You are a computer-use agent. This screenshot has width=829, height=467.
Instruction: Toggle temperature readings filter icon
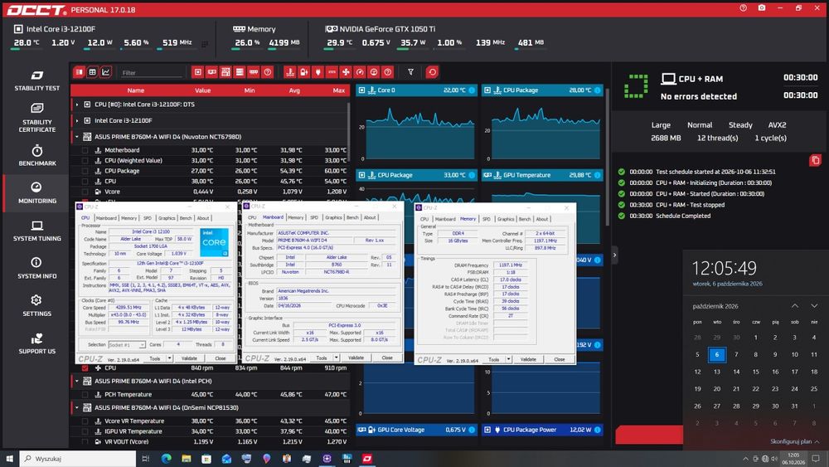289,72
